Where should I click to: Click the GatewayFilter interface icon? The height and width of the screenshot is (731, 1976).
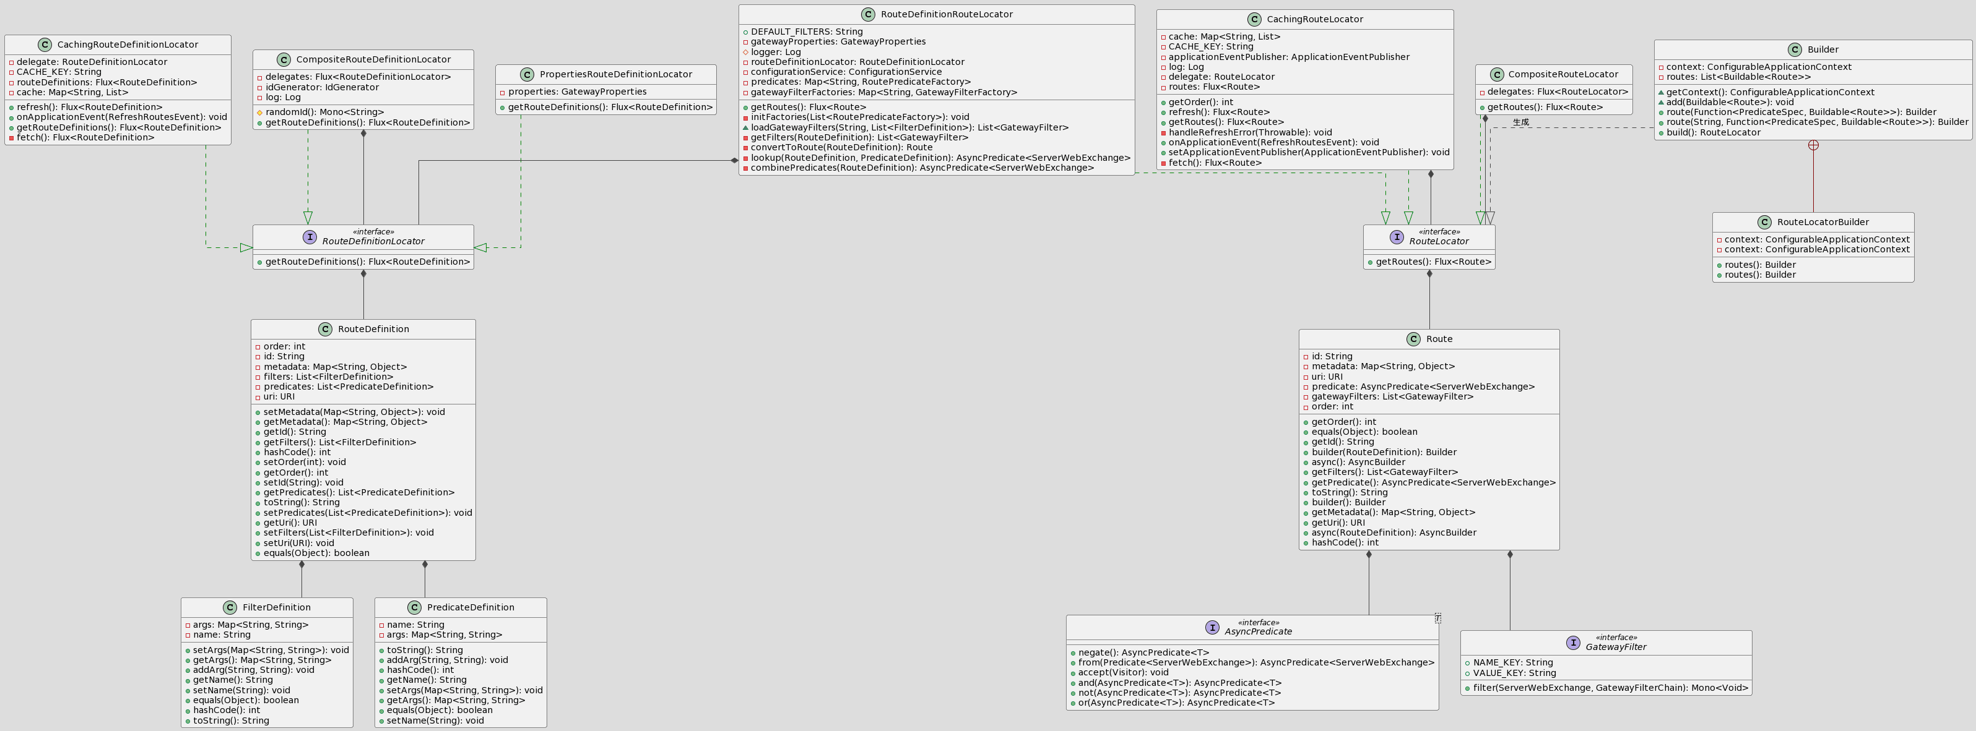1573,643
